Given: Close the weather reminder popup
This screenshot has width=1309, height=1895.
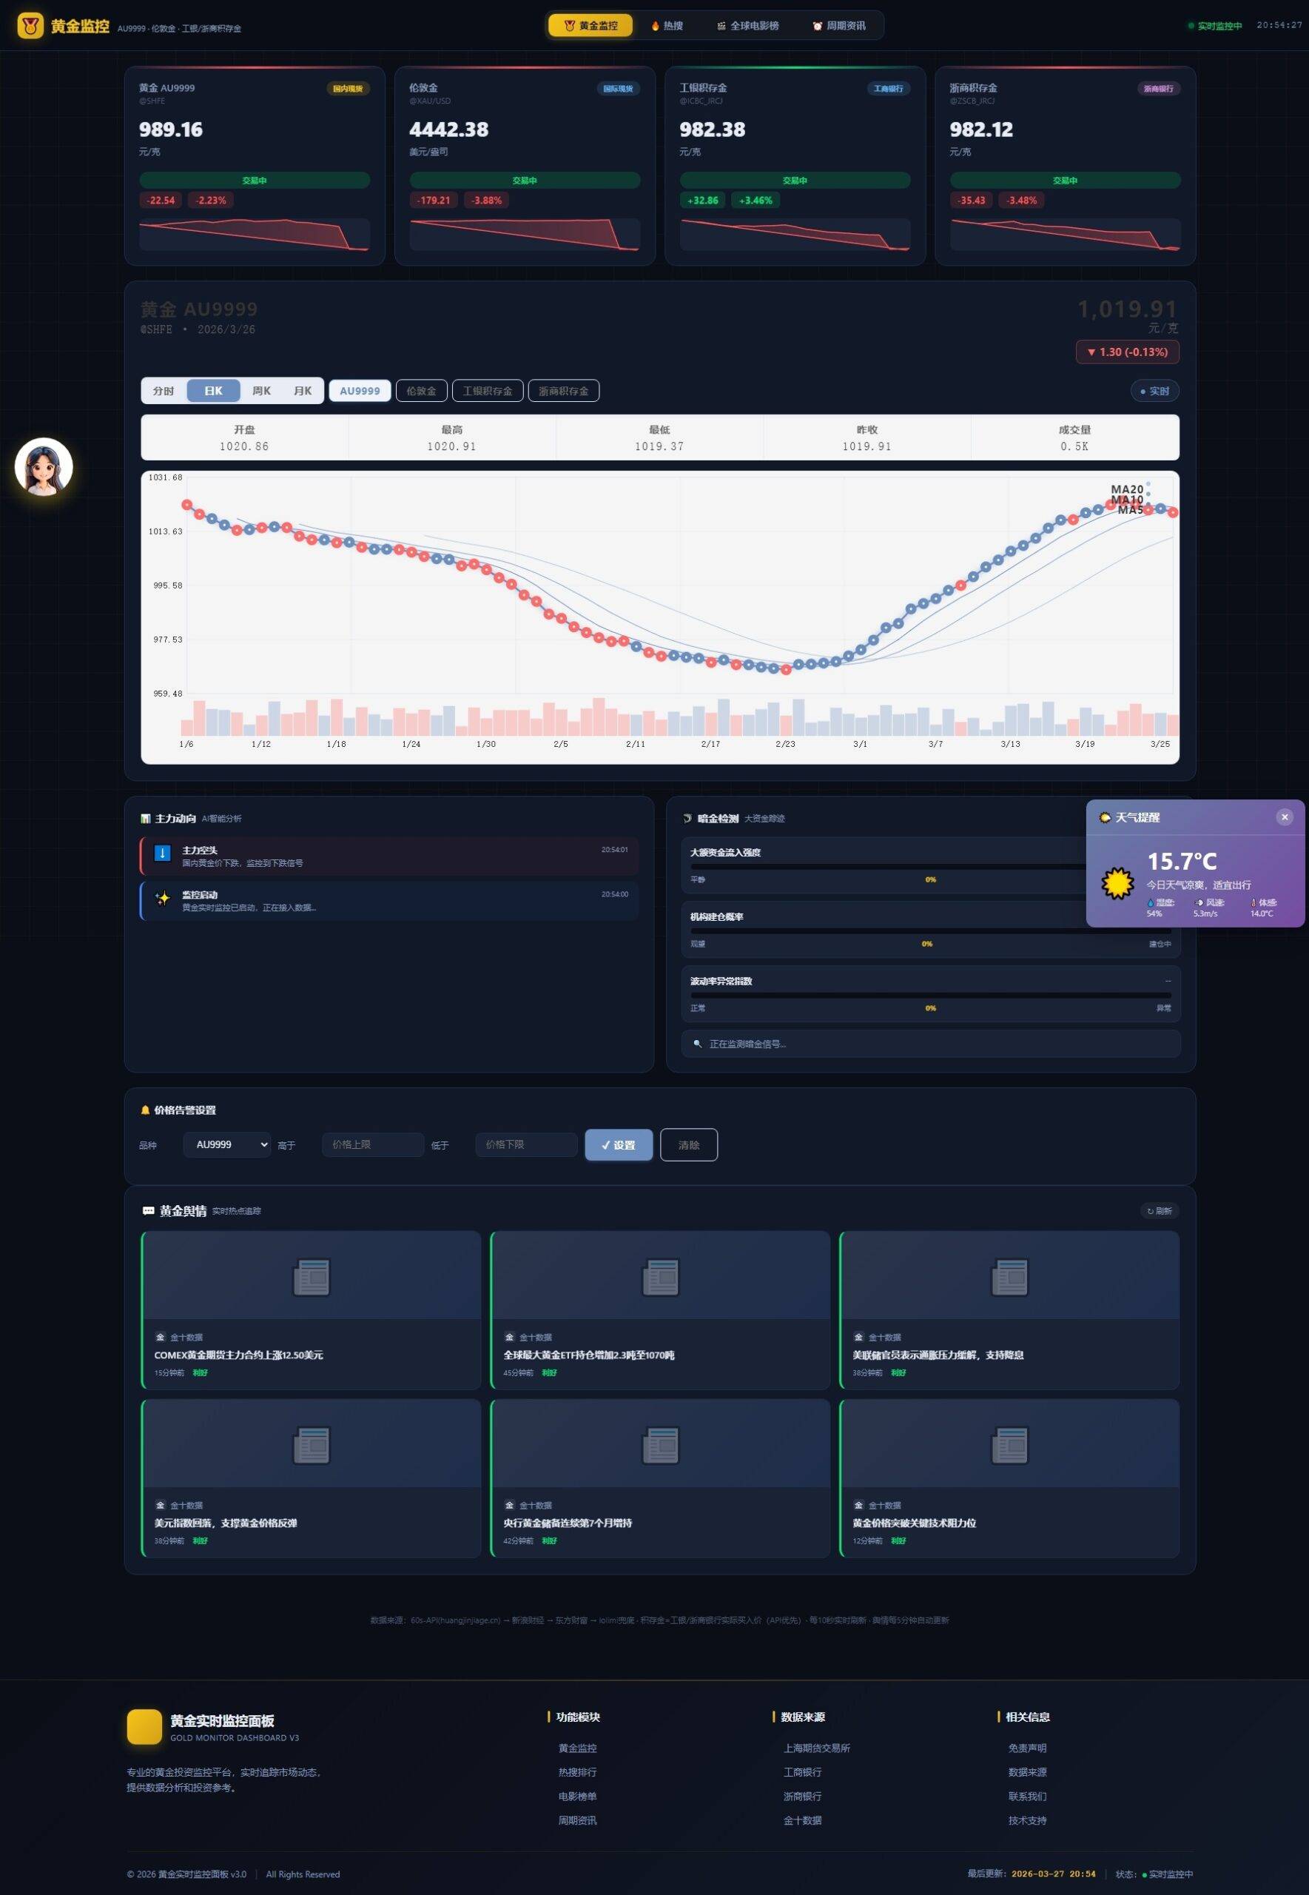Looking at the screenshot, I should [x=1285, y=817].
